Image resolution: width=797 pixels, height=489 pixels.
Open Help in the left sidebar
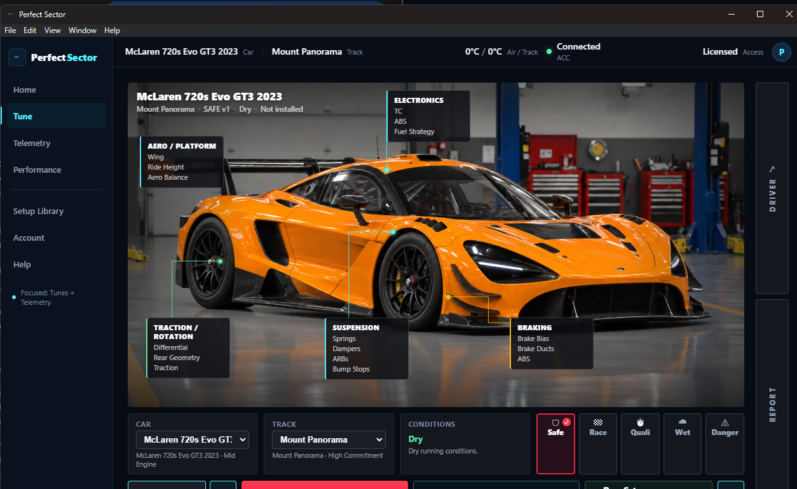click(x=56, y=264)
